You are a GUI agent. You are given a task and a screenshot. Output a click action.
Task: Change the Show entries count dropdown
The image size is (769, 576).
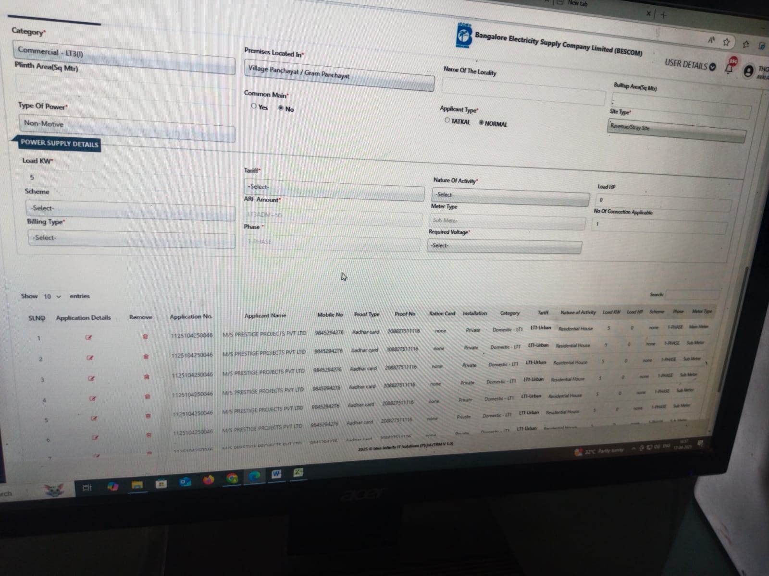pos(52,296)
